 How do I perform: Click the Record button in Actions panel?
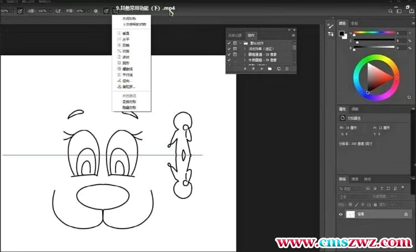253,69
